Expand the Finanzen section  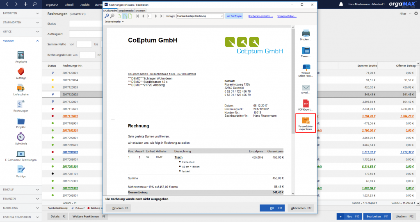(x=21, y=199)
